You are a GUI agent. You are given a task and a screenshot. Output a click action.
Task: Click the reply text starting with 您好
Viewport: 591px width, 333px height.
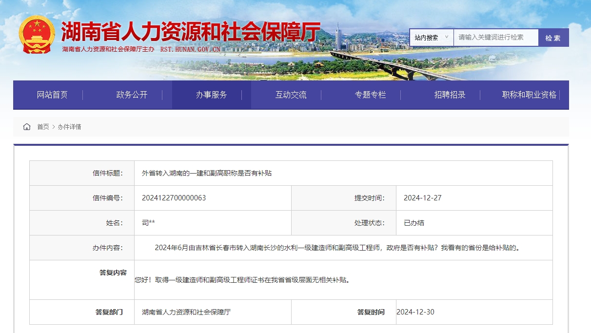point(242,280)
